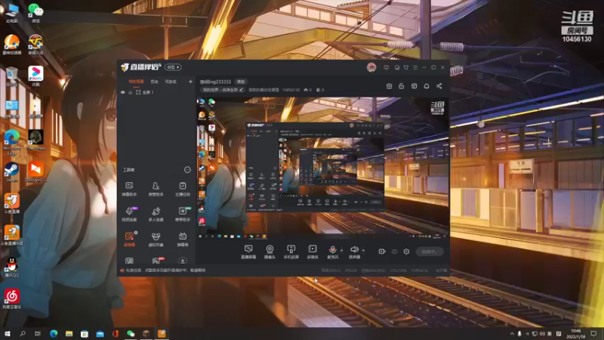Viewport: 604px width, 340px height.
Task: Open the 网易云音乐 desktop shortcut
Action: point(12,298)
